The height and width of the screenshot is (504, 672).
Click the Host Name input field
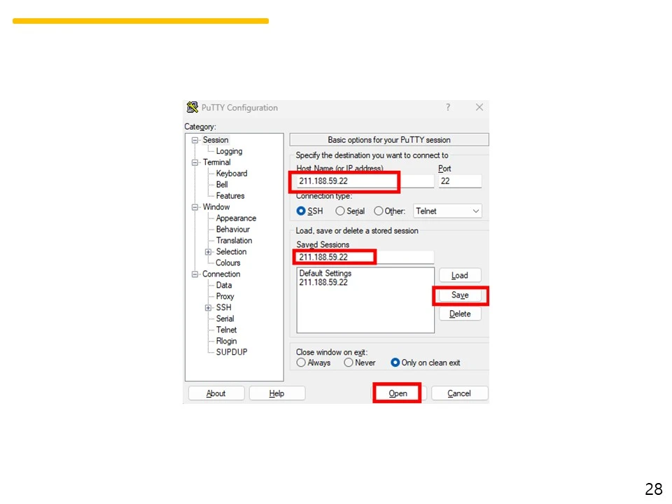click(x=365, y=181)
